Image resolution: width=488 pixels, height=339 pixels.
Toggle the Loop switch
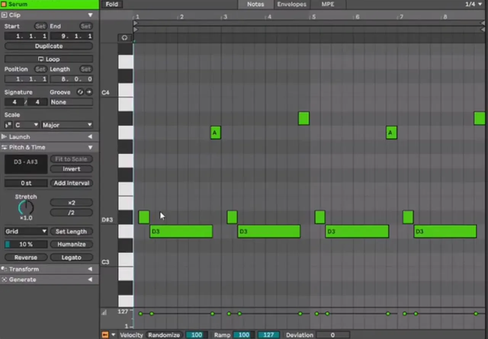coord(49,59)
